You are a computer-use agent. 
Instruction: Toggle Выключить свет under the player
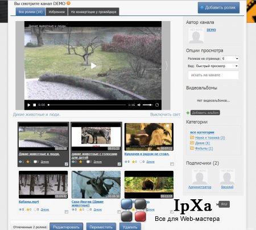(165, 114)
